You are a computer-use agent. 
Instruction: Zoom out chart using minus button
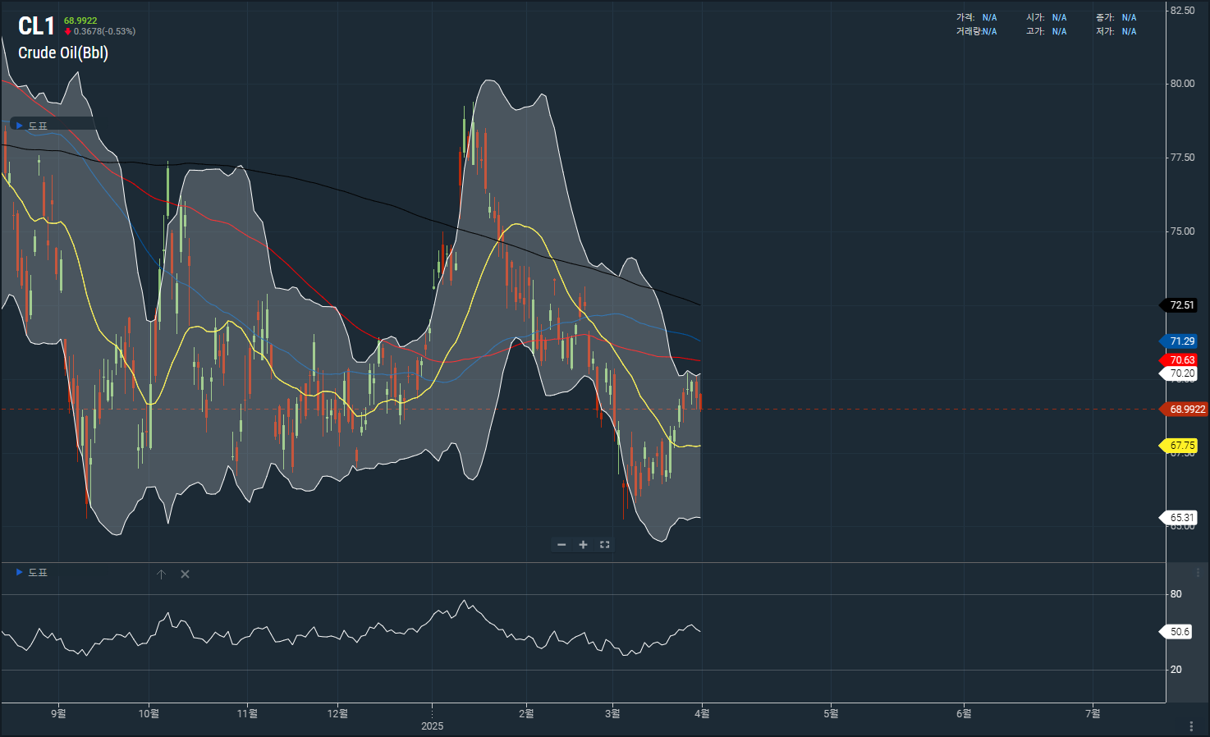pos(561,545)
